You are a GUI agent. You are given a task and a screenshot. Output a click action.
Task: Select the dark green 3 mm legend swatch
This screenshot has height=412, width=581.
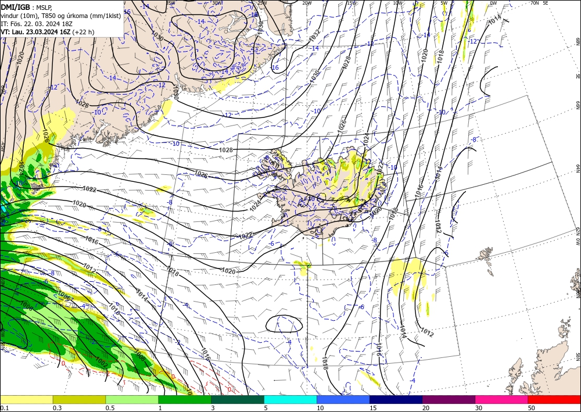238,399
